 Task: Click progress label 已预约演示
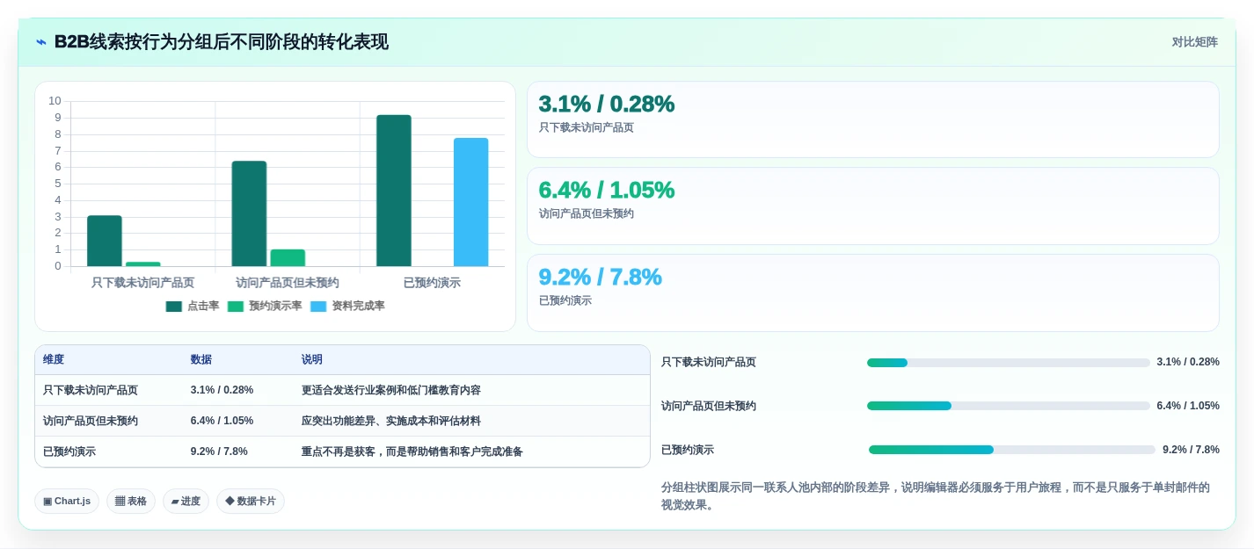(x=688, y=450)
